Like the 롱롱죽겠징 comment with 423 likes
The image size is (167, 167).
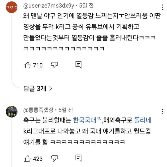click(x=27, y=158)
